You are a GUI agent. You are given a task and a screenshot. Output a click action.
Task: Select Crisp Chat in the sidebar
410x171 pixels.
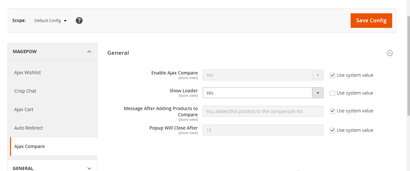(25, 91)
